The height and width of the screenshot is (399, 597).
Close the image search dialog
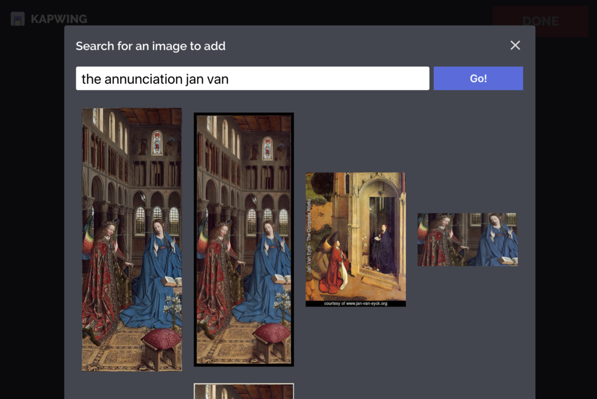point(515,45)
